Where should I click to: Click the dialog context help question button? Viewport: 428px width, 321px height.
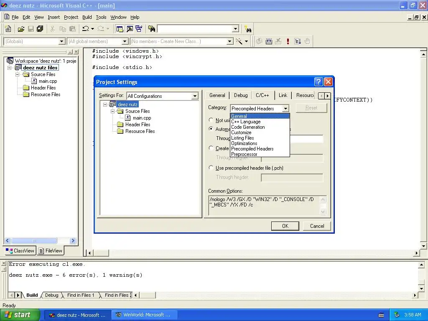coord(318,82)
